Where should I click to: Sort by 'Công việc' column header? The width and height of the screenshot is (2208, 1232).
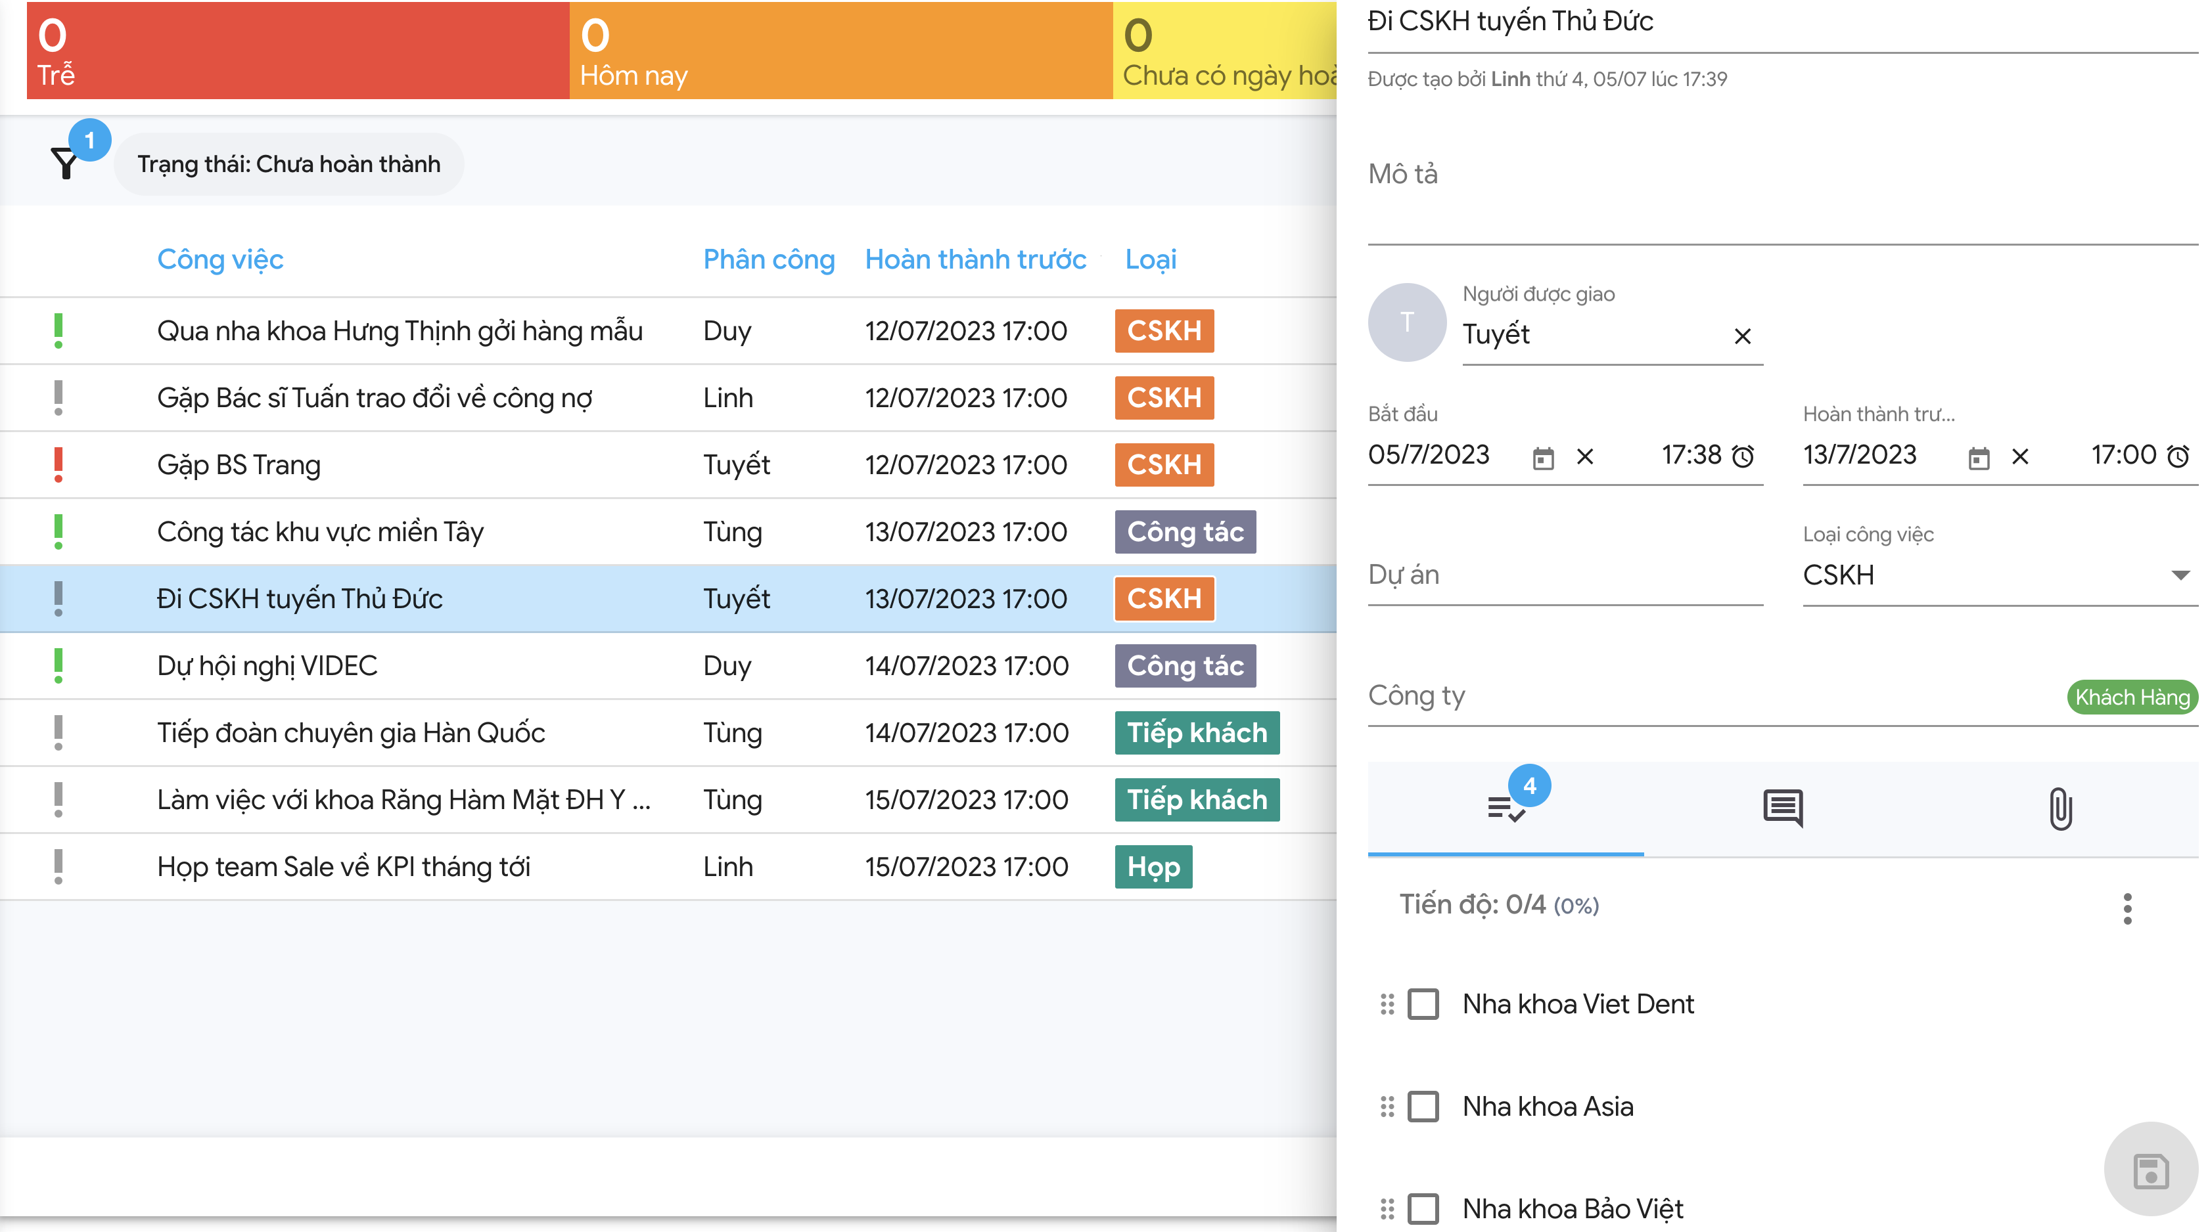(x=220, y=259)
